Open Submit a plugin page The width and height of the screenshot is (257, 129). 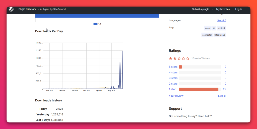[201, 9]
